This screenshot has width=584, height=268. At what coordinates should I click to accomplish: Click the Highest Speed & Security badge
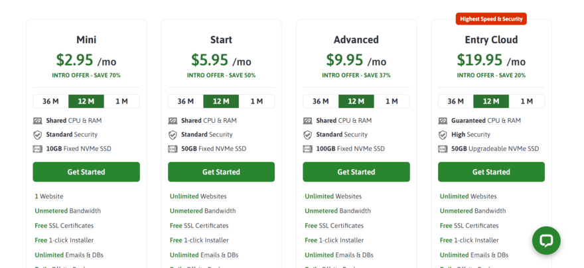pyautogui.click(x=491, y=19)
